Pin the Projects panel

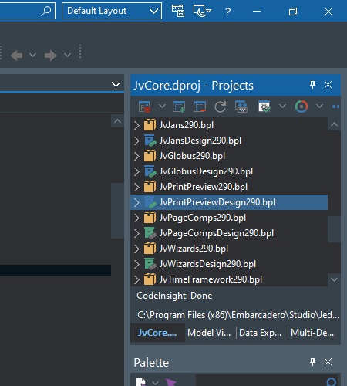coord(312,85)
